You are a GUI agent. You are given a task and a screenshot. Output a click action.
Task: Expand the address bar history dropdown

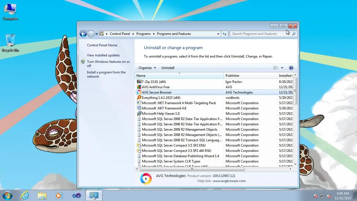click(x=218, y=34)
